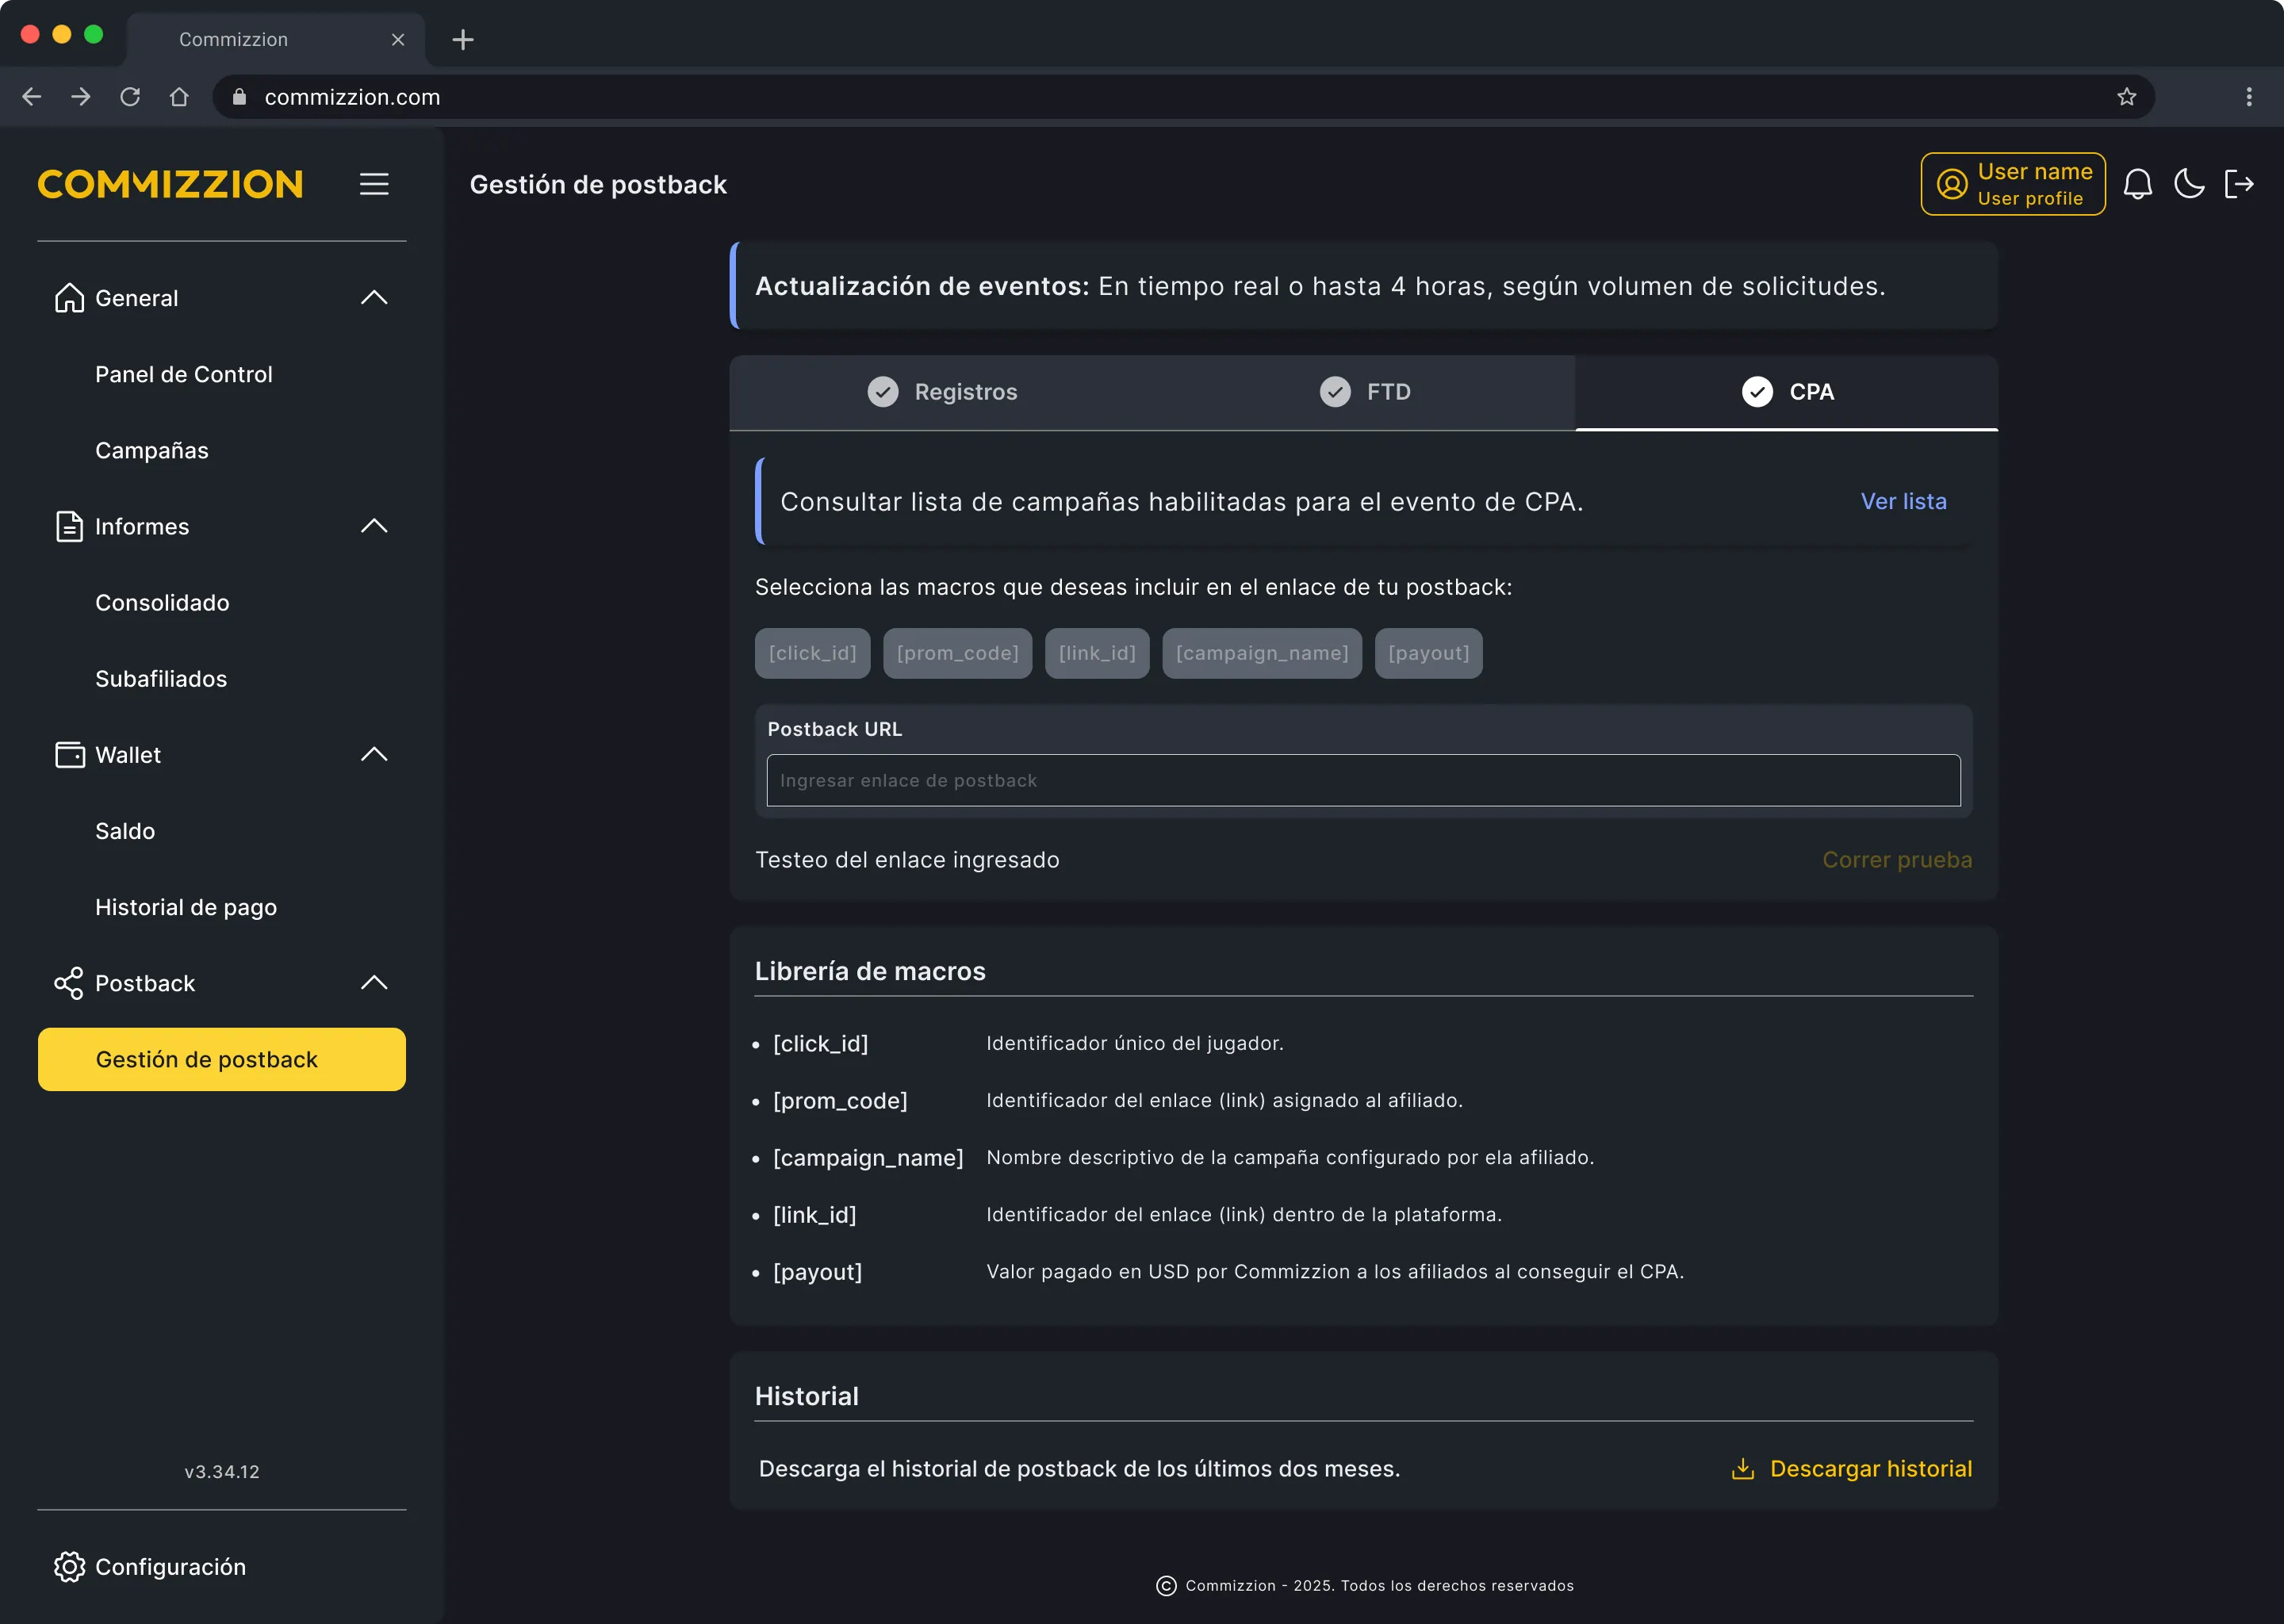Bookmark this page with the star
This screenshot has width=2284, height=1624.
[2127, 97]
